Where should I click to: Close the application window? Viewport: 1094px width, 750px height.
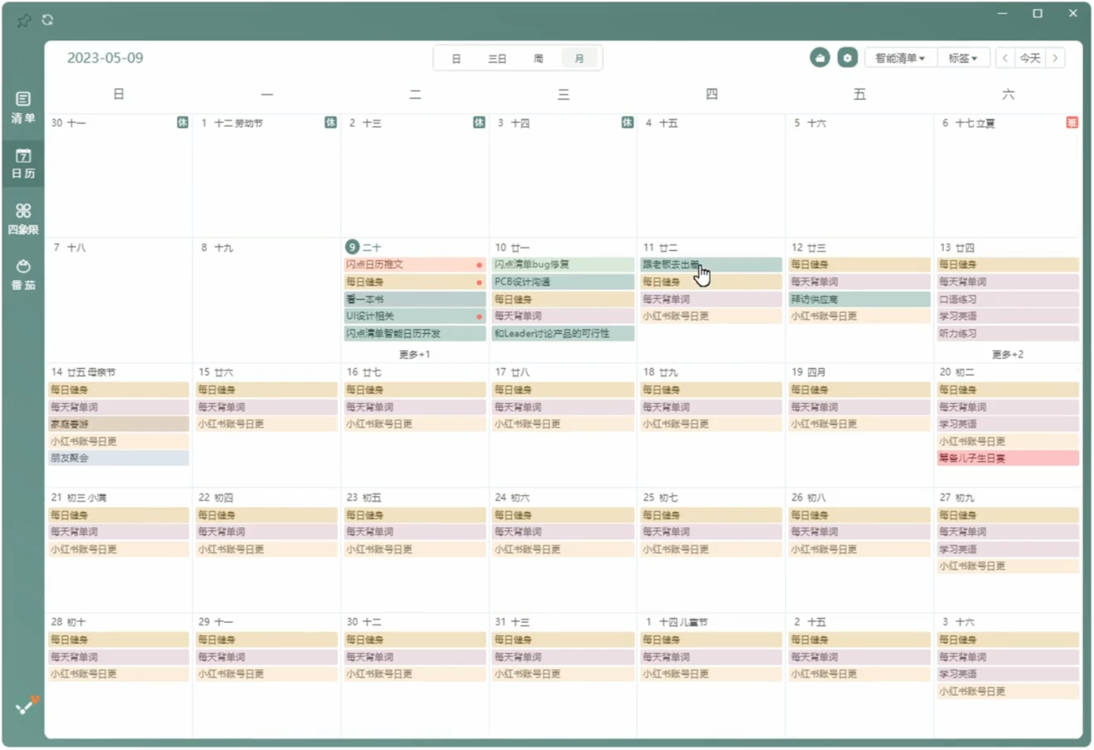tap(1073, 13)
